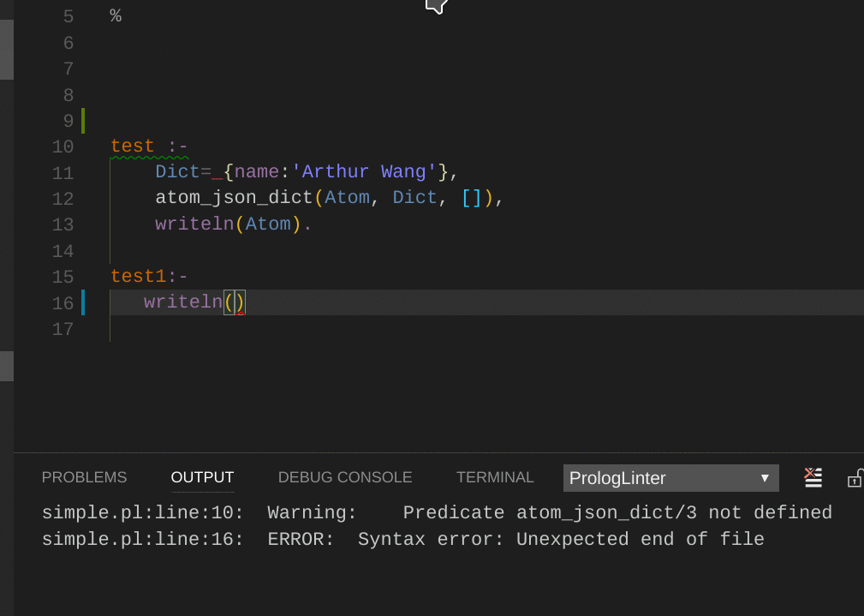Image resolution: width=864 pixels, height=616 pixels.
Task: Click the empty list [] on line 12
Action: tap(472, 198)
